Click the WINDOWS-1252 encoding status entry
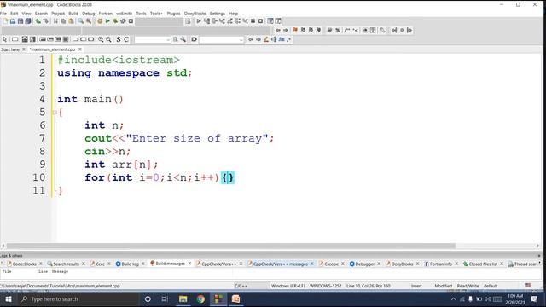This screenshot has height=307, width=546. [326, 286]
